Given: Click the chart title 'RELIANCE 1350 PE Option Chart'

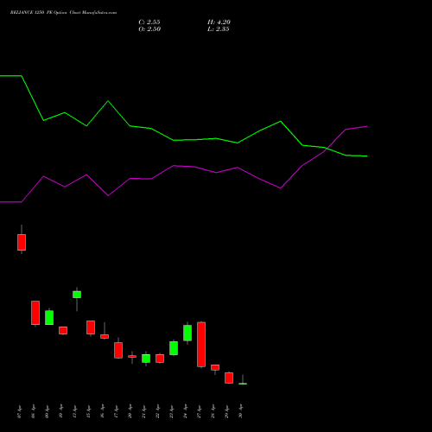Looking at the screenshot, I should (x=46, y=13).
